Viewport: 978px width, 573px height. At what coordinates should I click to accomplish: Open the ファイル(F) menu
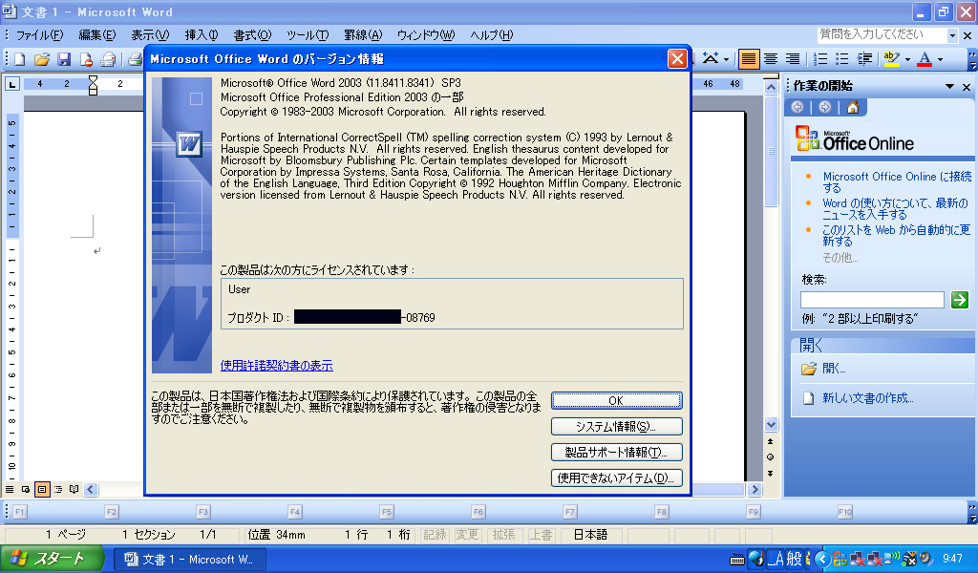tap(39, 35)
